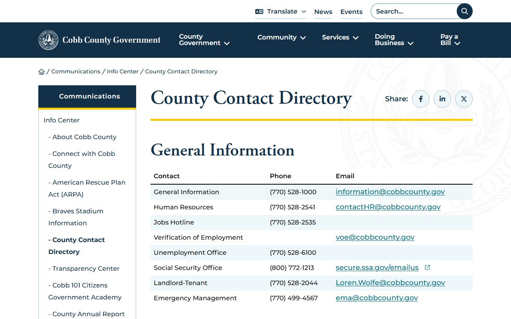Go to Info Center breadcrumb
This screenshot has height=319, width=511.
click(123, 71)
